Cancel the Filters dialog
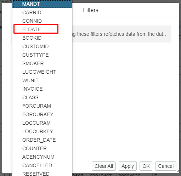181x176 pixels. [x=166, y=166]
